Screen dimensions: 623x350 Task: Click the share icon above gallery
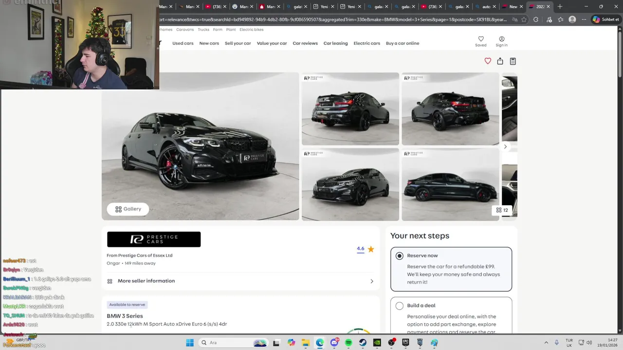[500, 61]
